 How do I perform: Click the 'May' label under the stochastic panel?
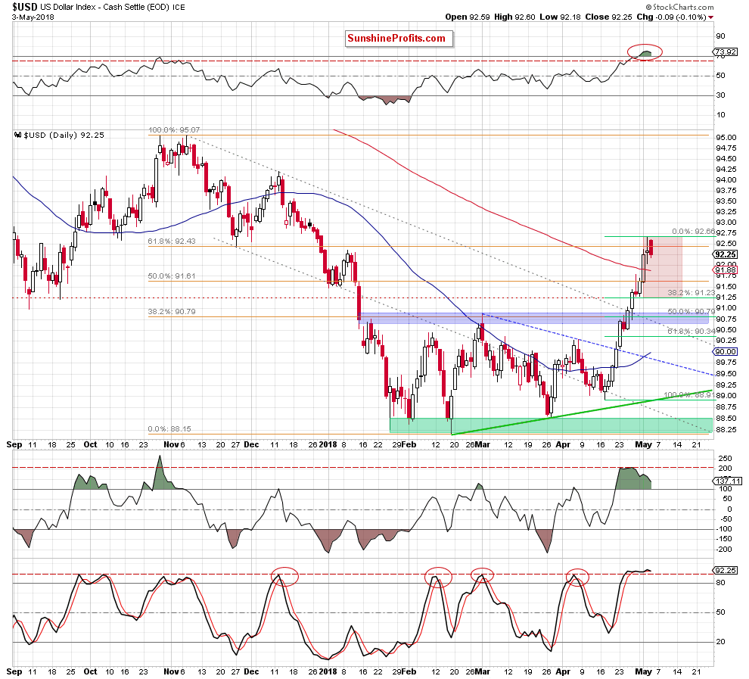643,671
